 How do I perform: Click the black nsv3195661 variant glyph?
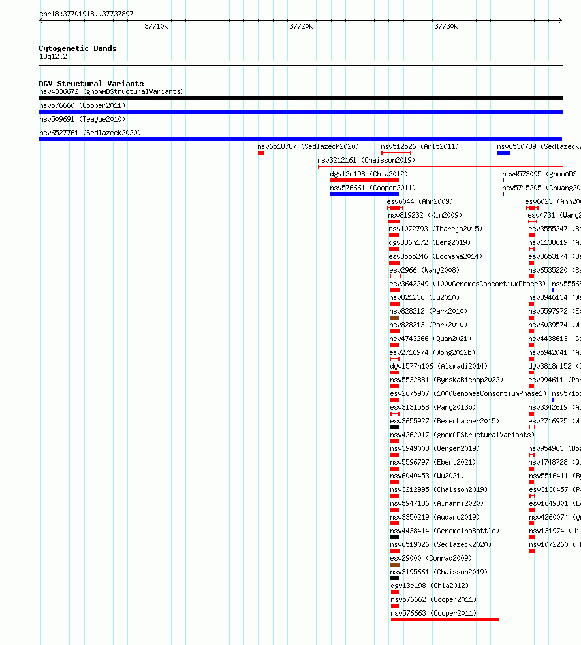click(394, 578)
